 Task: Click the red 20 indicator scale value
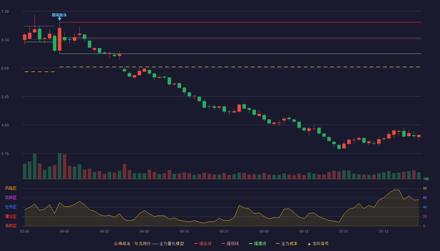click(425, 217)
